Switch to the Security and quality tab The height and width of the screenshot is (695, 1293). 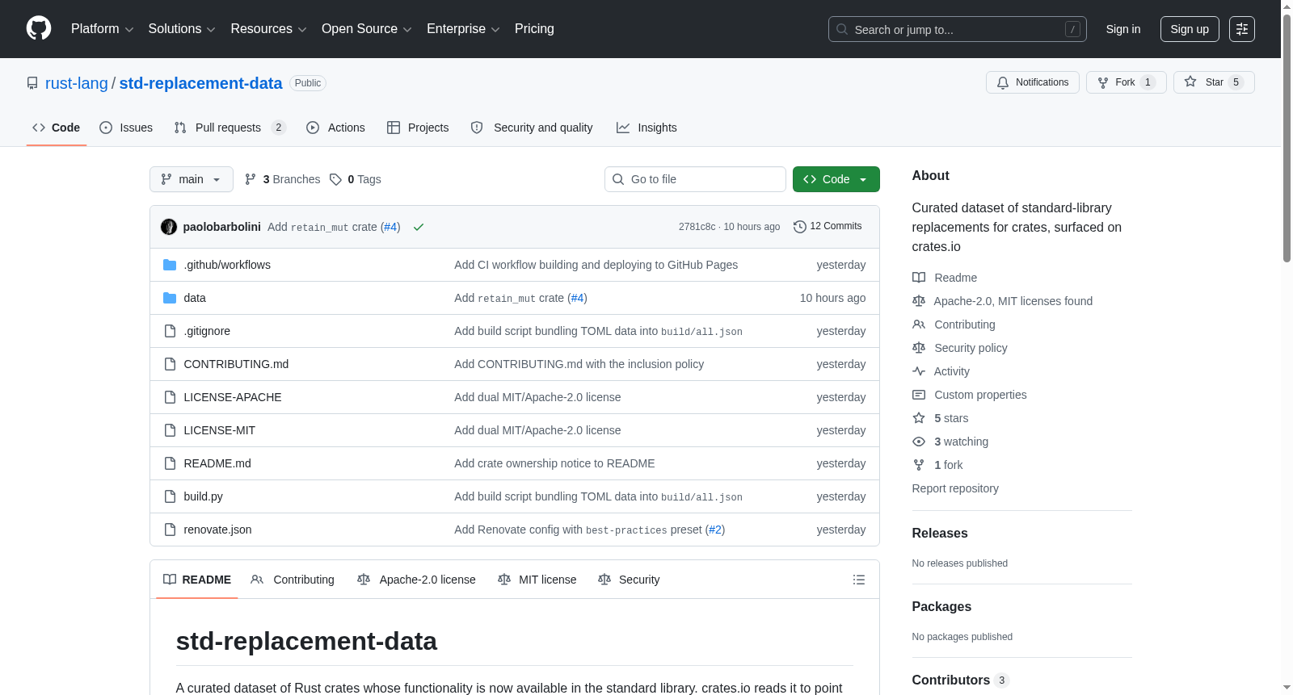pos(532,128)
